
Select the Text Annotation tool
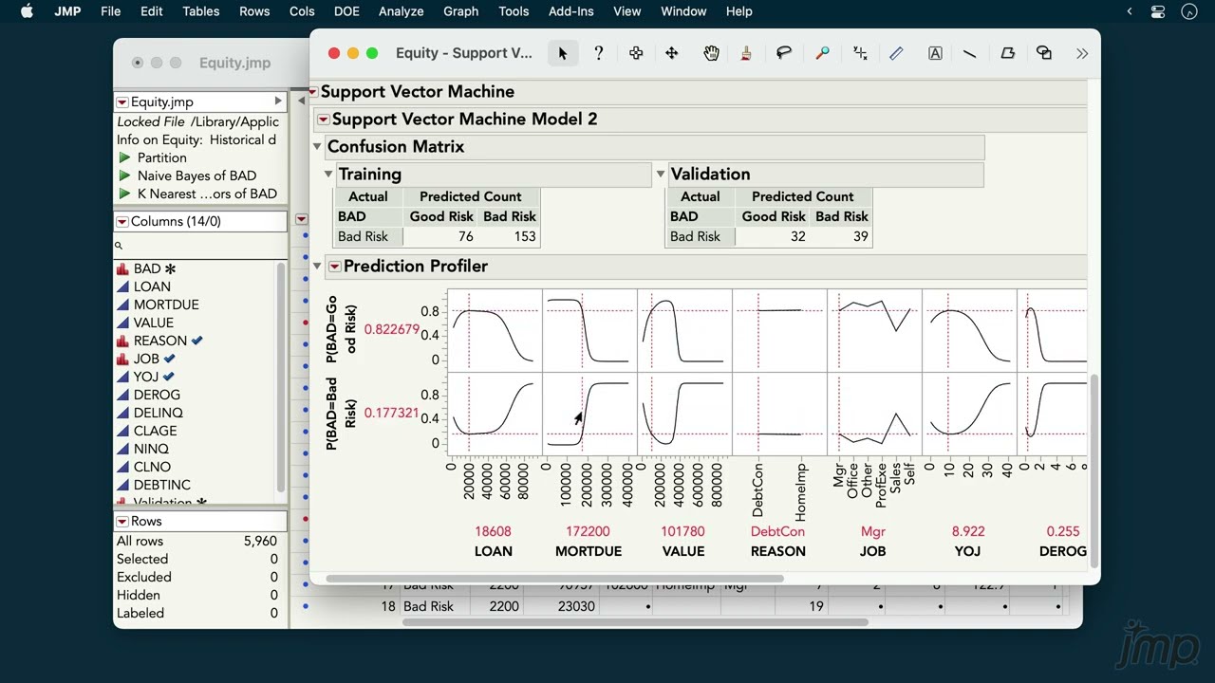pos(935,53)
